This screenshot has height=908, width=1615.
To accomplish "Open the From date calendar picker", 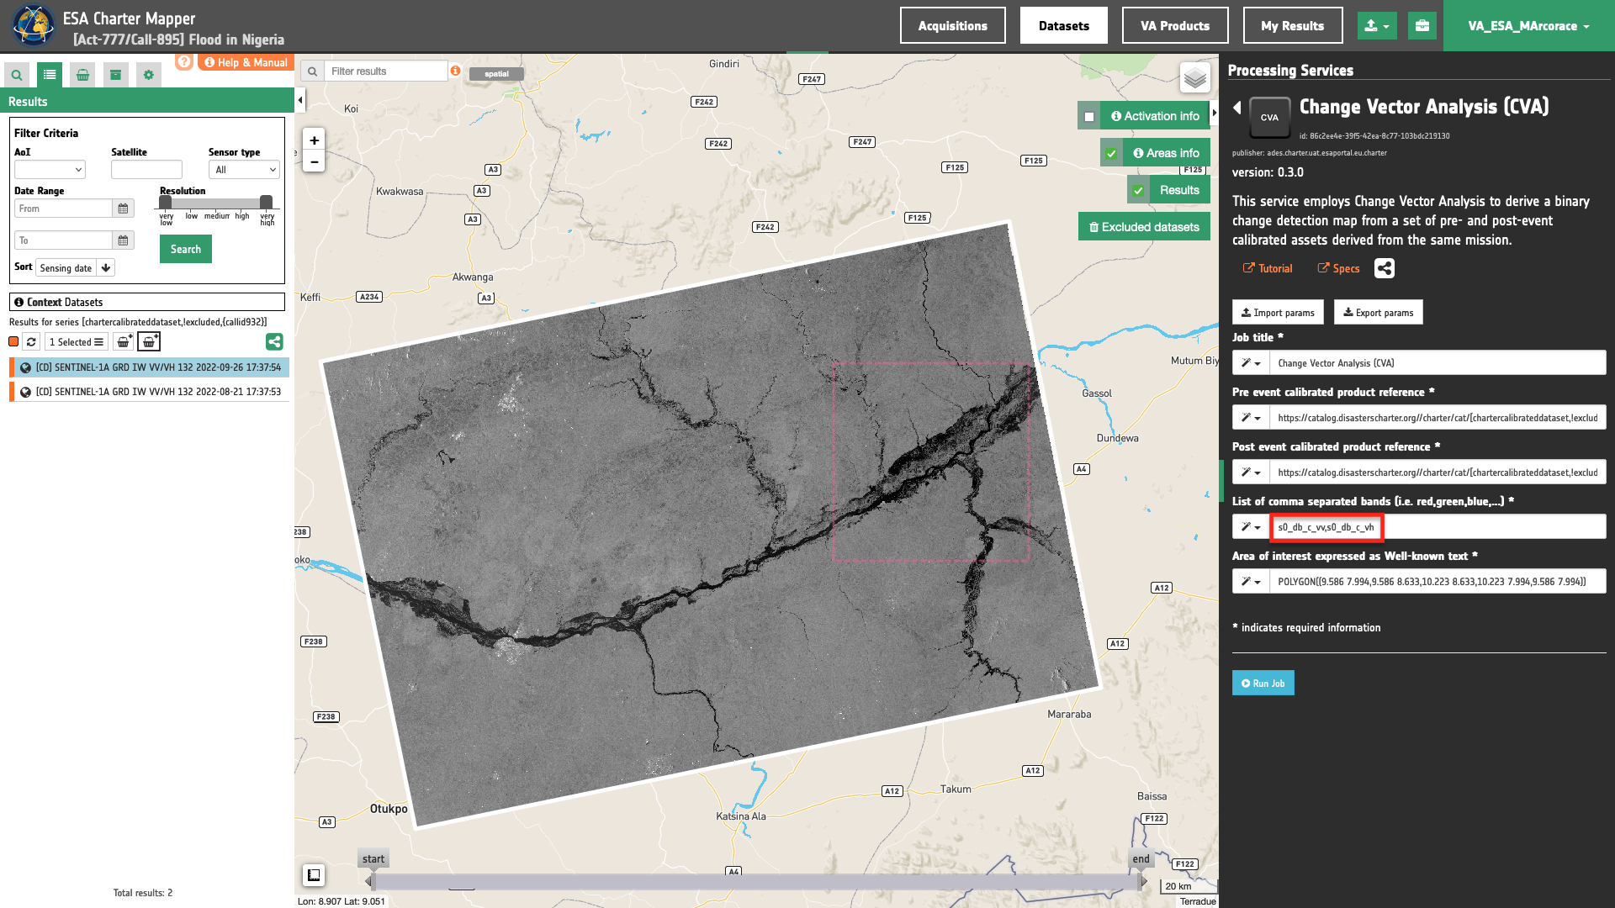I will click(x=124, y=209).
